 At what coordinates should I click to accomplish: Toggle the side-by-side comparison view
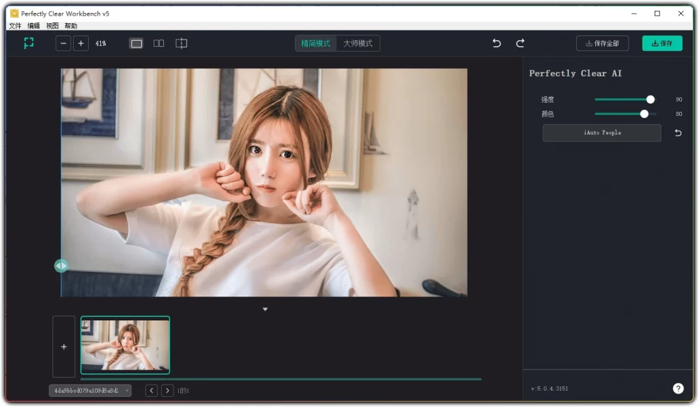158,43
